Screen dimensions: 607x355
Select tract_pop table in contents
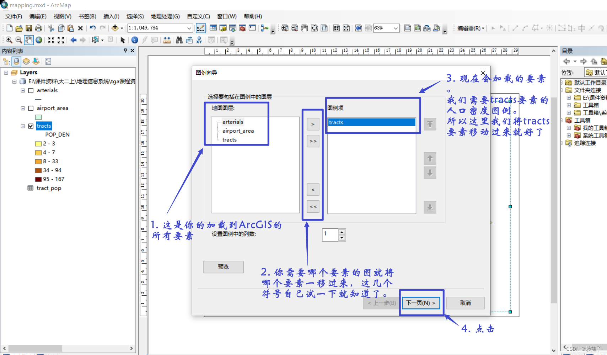click(x=49, y=188)
